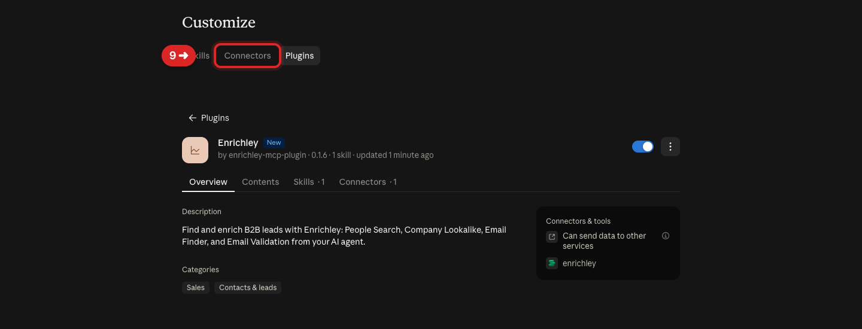
Task: Click the Contacts & leads category tag
Action: [248, 288]
